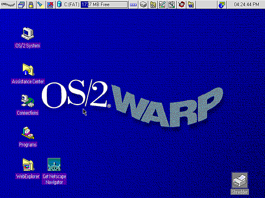The image size is (265, 198).
Task: Click the shut down computer icon
Action: click(51, 5)
